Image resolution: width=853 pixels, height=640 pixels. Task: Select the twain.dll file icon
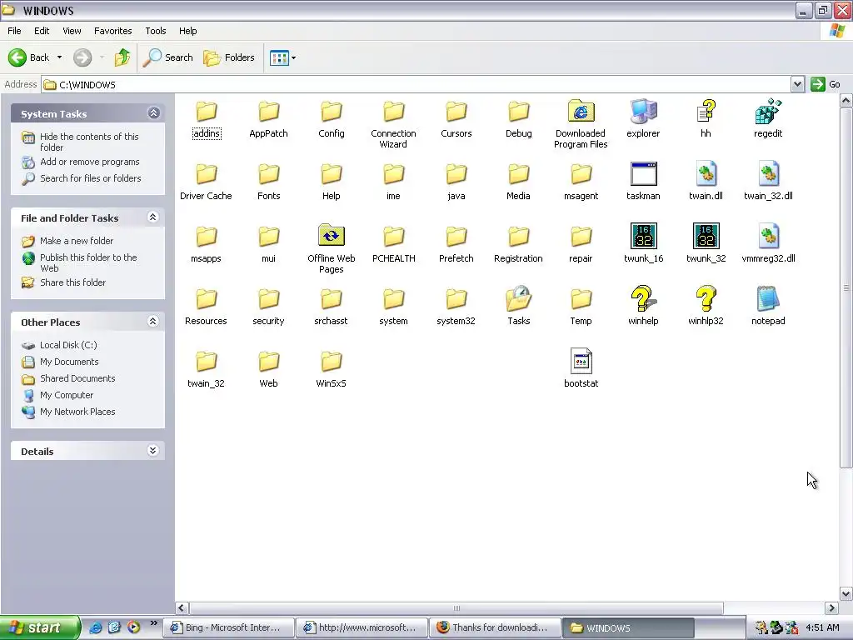(x=706, y=174)
